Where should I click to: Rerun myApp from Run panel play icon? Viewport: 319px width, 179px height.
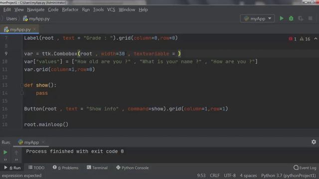(x=5, y=152)
